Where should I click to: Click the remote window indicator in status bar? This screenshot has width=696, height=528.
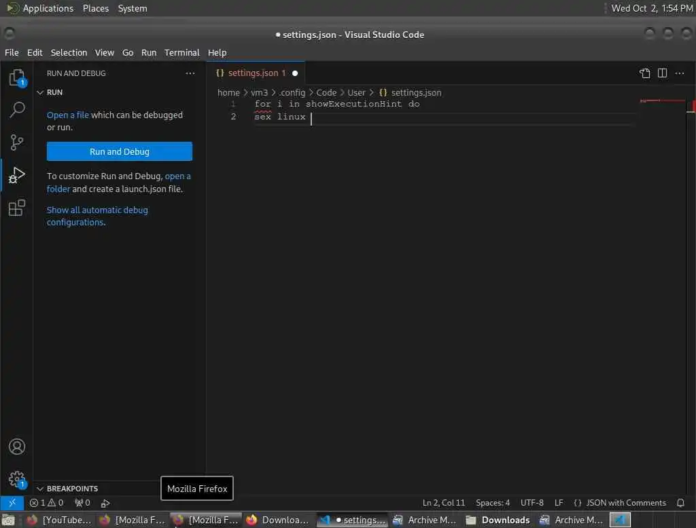point(12,503)
